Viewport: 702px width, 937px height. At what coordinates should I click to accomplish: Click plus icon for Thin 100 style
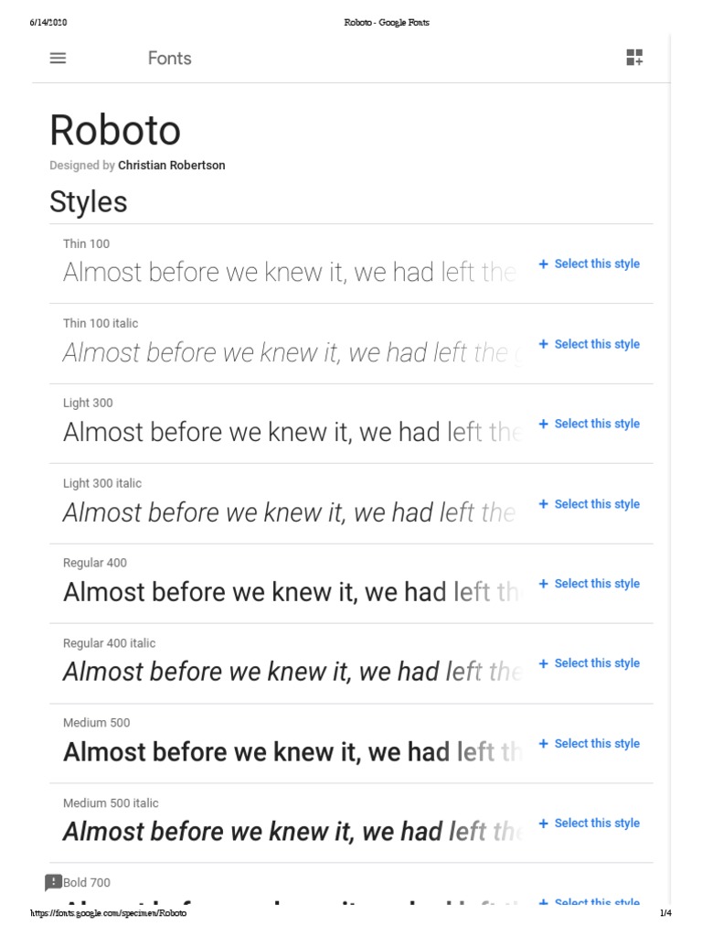(543, 264)
